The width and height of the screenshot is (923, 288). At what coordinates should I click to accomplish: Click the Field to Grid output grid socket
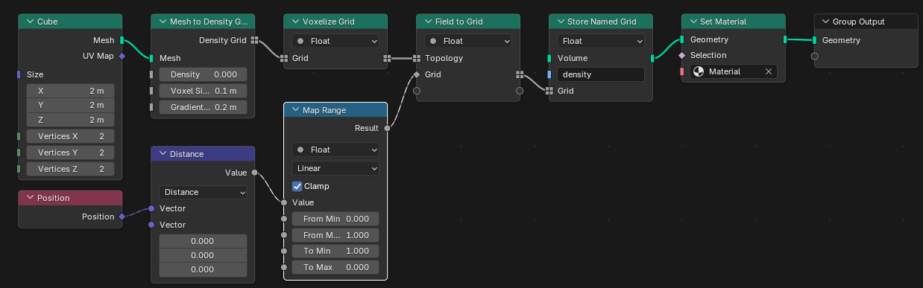coord(520,74)
